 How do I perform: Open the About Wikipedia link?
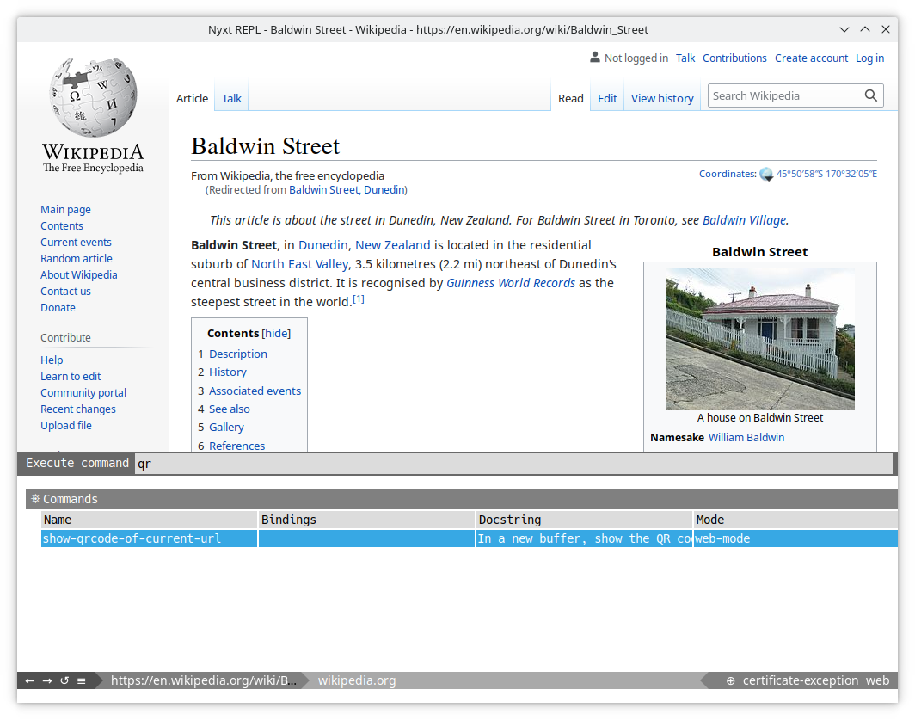pos(79,275)
